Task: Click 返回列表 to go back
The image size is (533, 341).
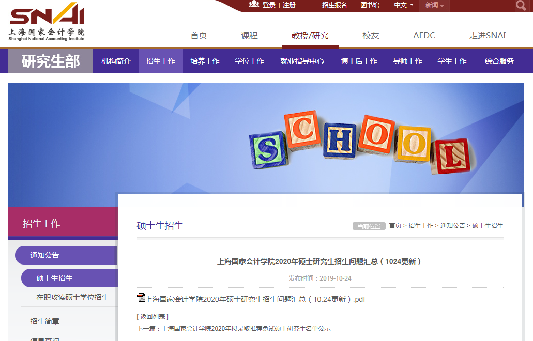Action: (x=153, y=317)
